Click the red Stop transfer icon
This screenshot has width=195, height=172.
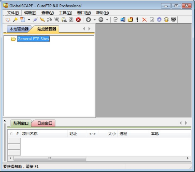78,20
